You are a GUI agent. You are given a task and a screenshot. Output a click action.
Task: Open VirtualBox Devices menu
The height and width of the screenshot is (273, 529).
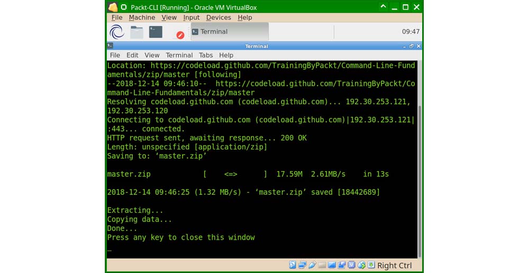point(218,17)
